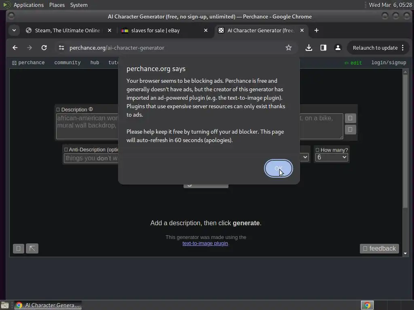This screenshot has height=310, width=414.
Task: Open the text-to-image plugin link
Action: pos(205,243)
